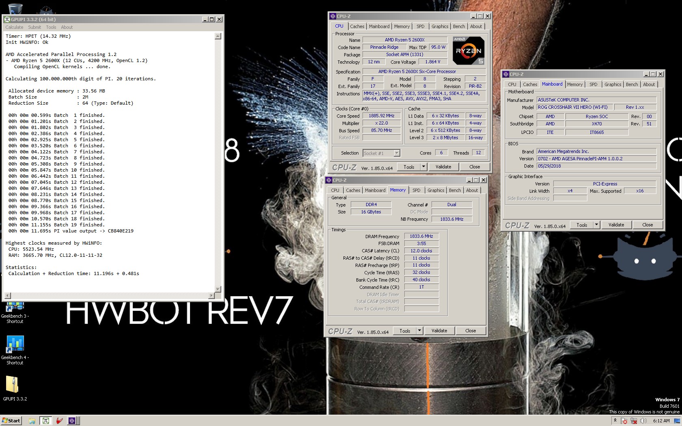The width and height of the screenshot is (682, 426).
Task: Click the red bird taskbar icon
Action: pyautogui.click(x=59, y=421)
